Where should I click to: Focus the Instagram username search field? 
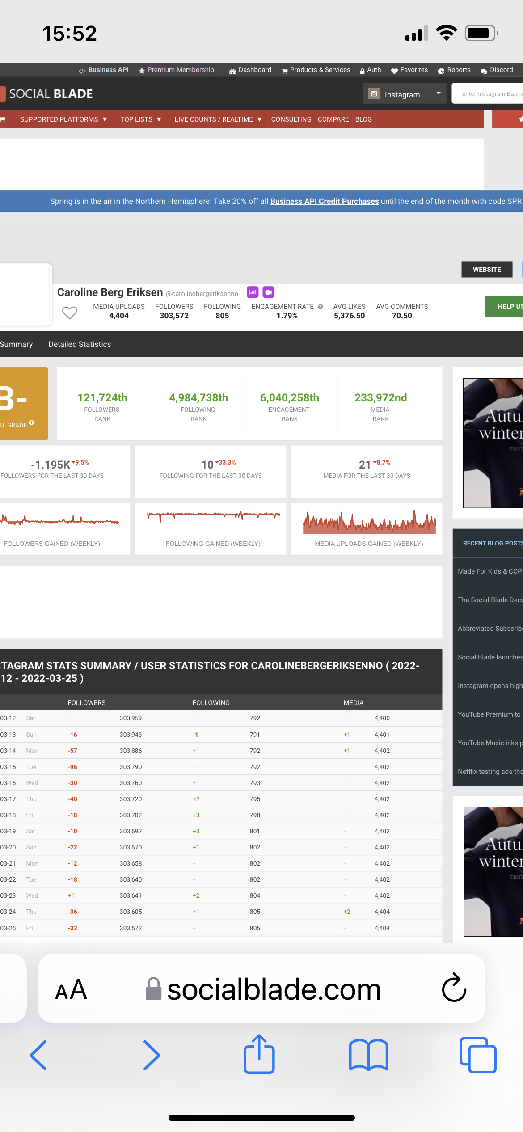tap(487, 94)
